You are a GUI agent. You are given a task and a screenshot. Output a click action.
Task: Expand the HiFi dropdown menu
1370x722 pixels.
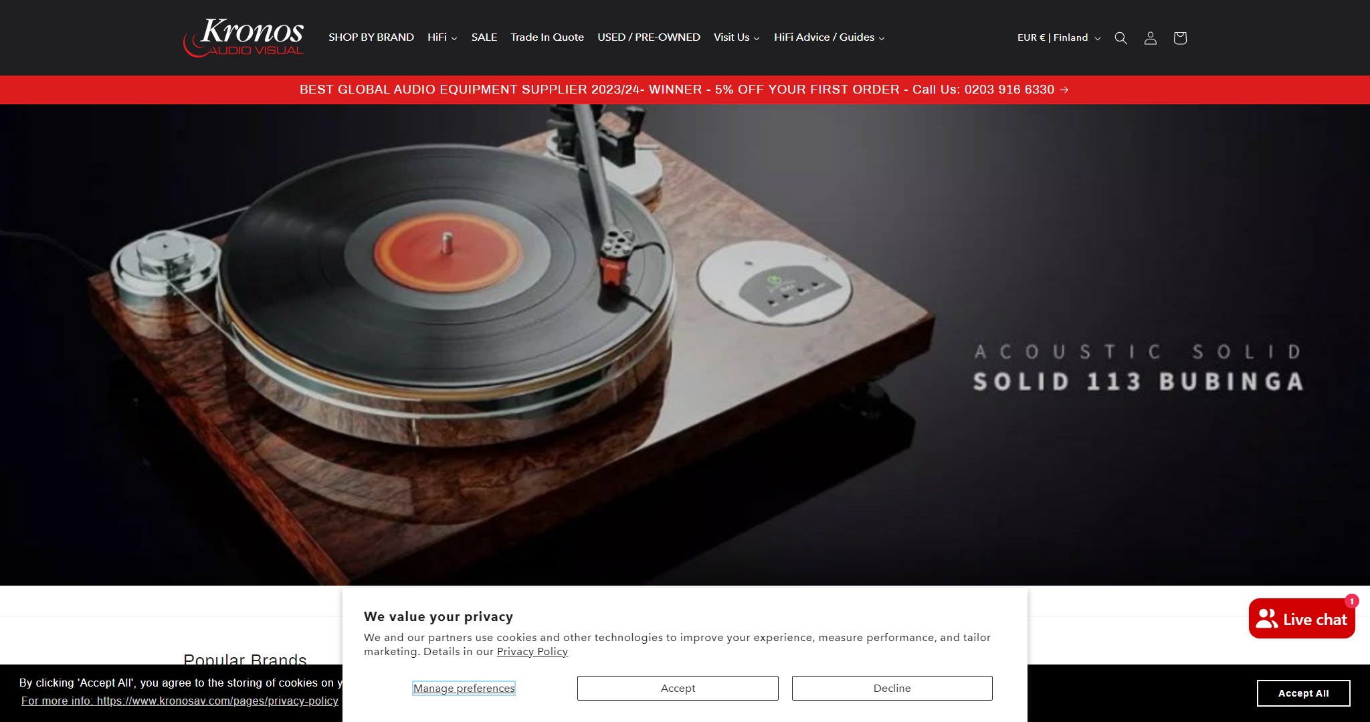click(442, 37)
